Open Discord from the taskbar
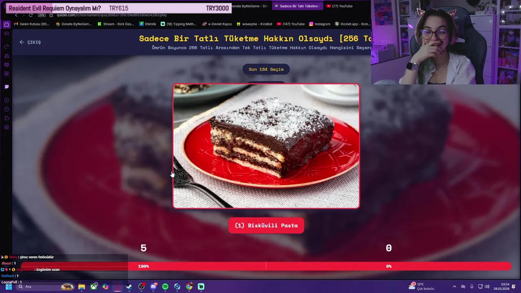521x293 pixels. point(153,286)
